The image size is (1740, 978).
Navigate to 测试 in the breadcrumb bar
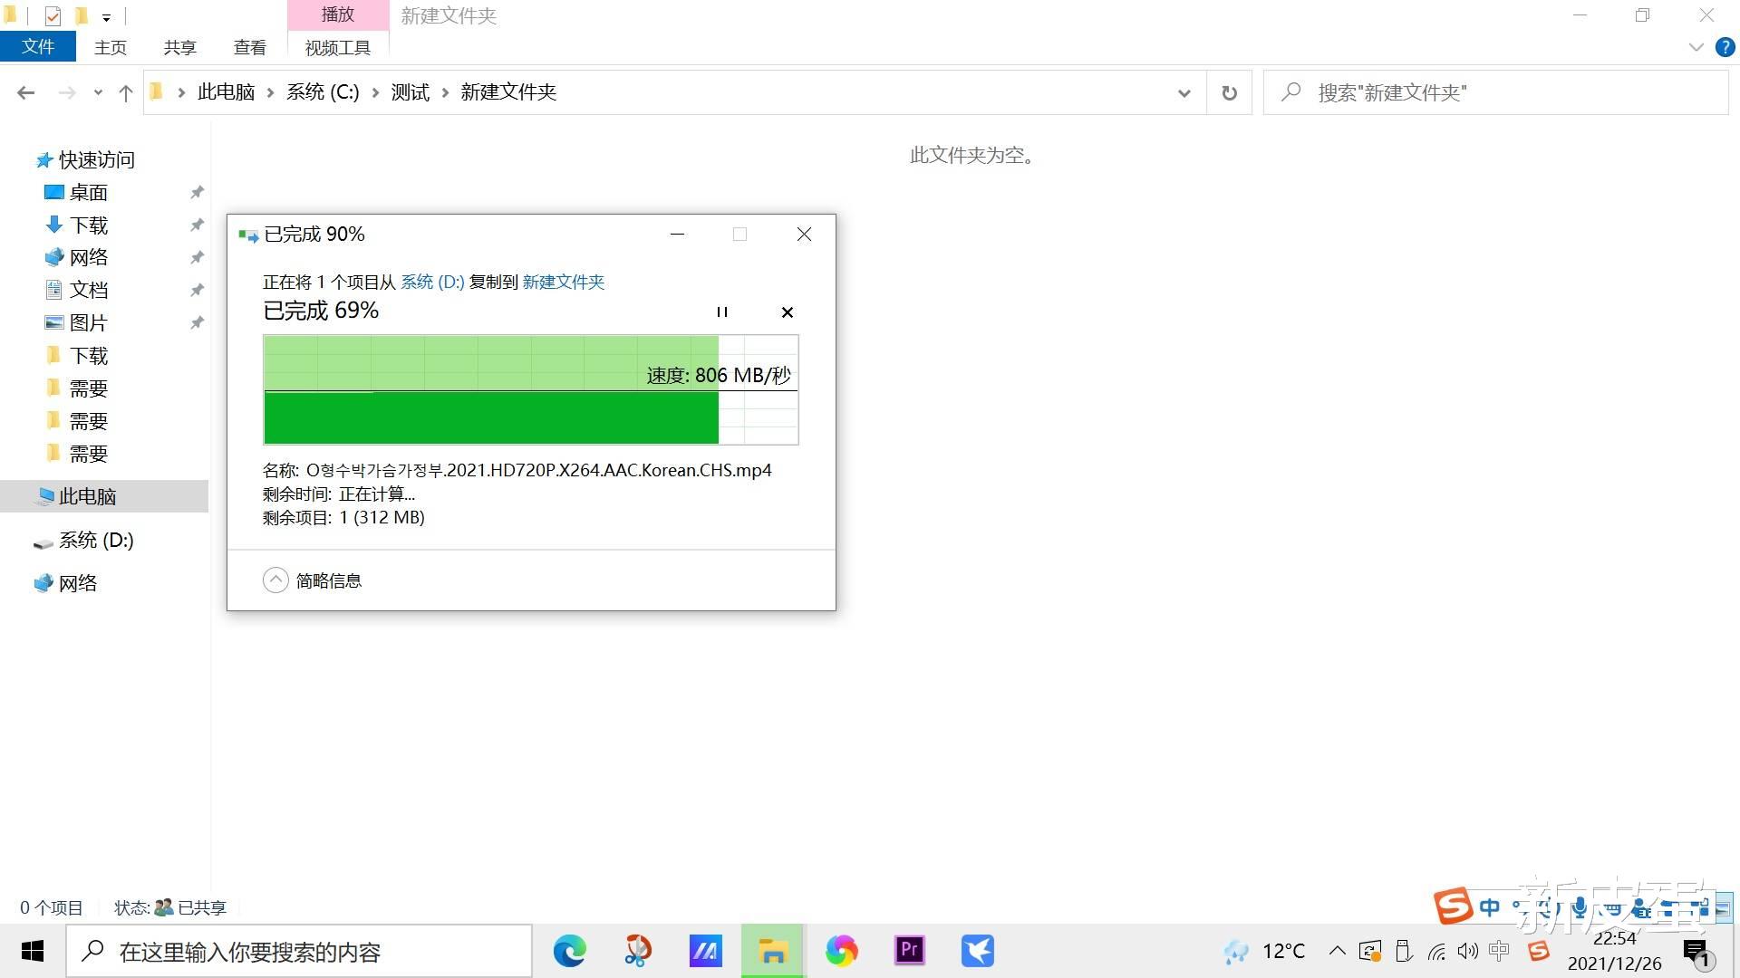pyautogui.click(x=409, y=91)
